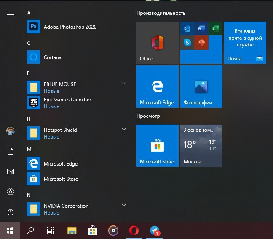Click the Windows Start button

click(10, 231)
